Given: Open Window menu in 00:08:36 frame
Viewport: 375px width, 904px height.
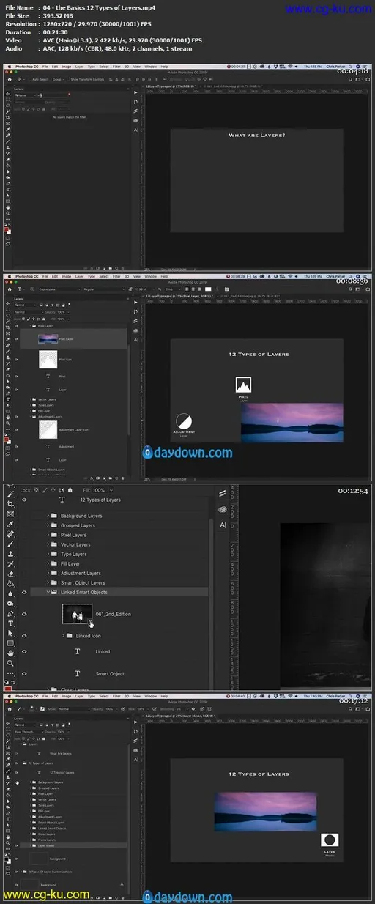Looking at the screenshot, I should 150,276.
